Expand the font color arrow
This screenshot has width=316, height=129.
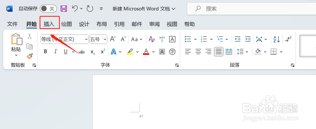pos(153,52)
